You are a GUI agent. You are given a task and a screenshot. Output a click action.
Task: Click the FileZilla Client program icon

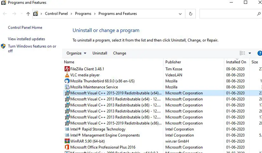click(67, 69)
